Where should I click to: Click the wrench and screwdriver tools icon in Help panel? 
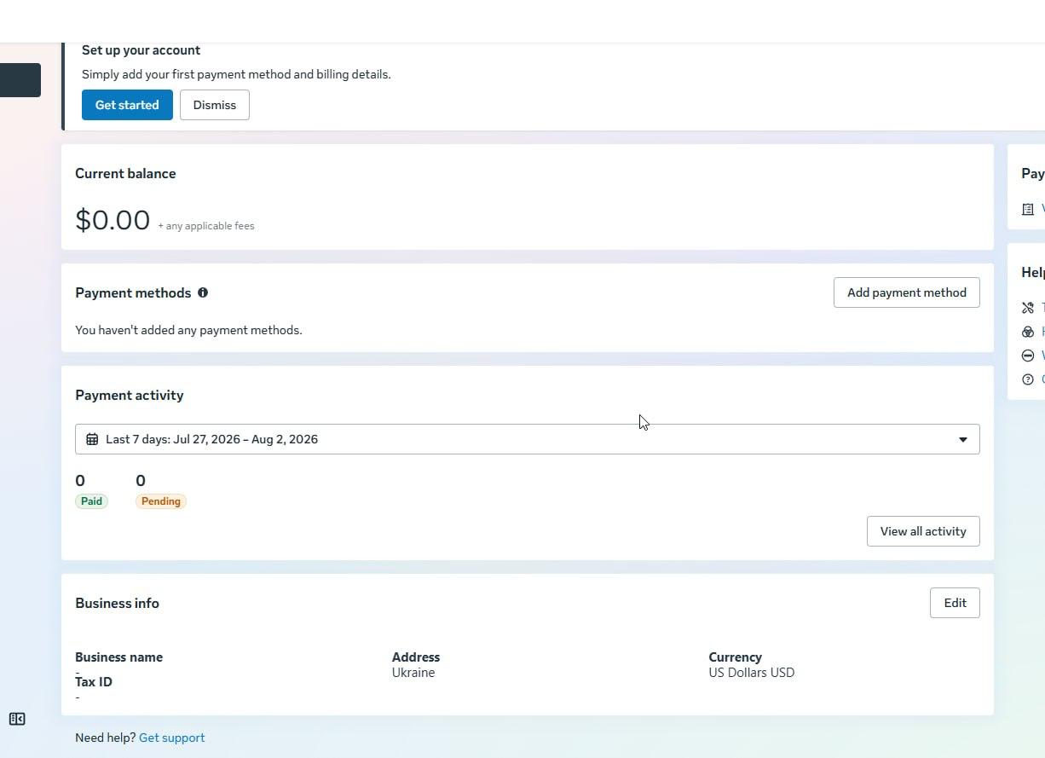pos(1028,308)
